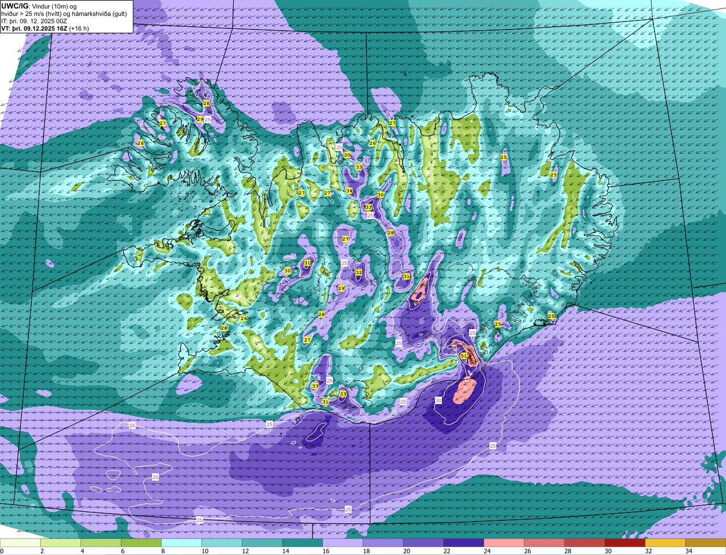The image size is (726, 555).
Task: Click the 6–8 m/s olive green legend swatch
Action: (x=141, y=543)
